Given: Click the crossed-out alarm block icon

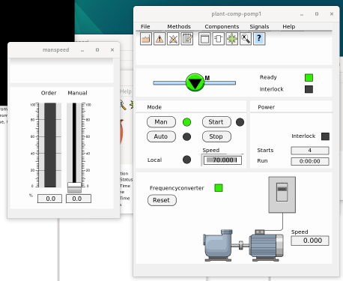Looking at the screenshot, I should tap(173, 39).
